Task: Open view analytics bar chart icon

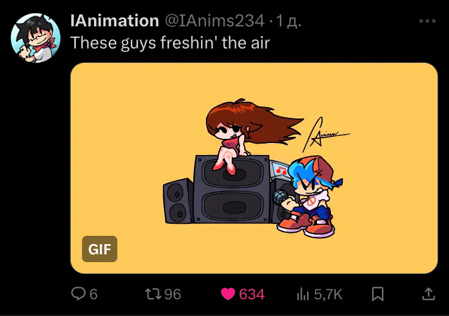Action: point(303,294)
